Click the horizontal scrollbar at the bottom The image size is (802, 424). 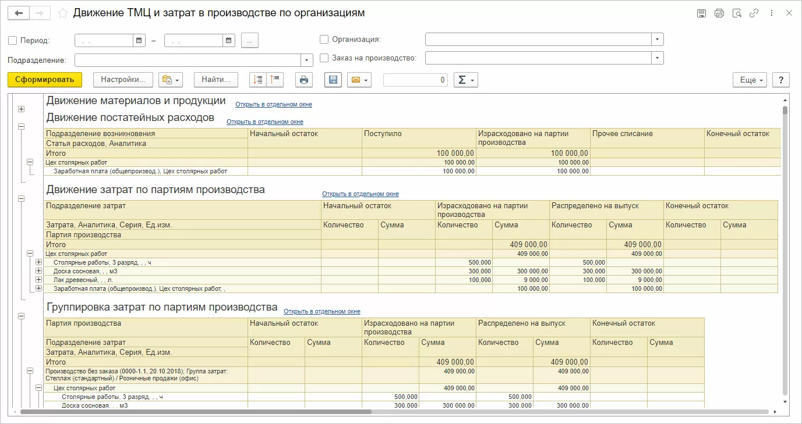tap(196, 412)
